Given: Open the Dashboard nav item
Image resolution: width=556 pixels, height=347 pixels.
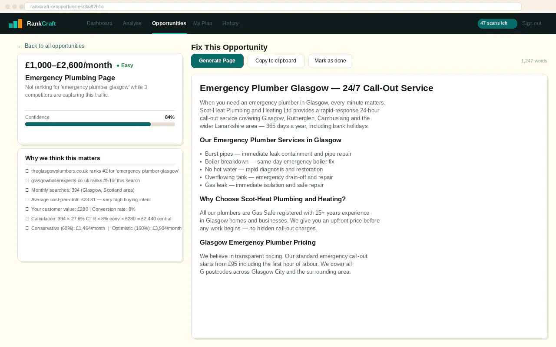Looking at the screenshot, I should coord(99,23).
